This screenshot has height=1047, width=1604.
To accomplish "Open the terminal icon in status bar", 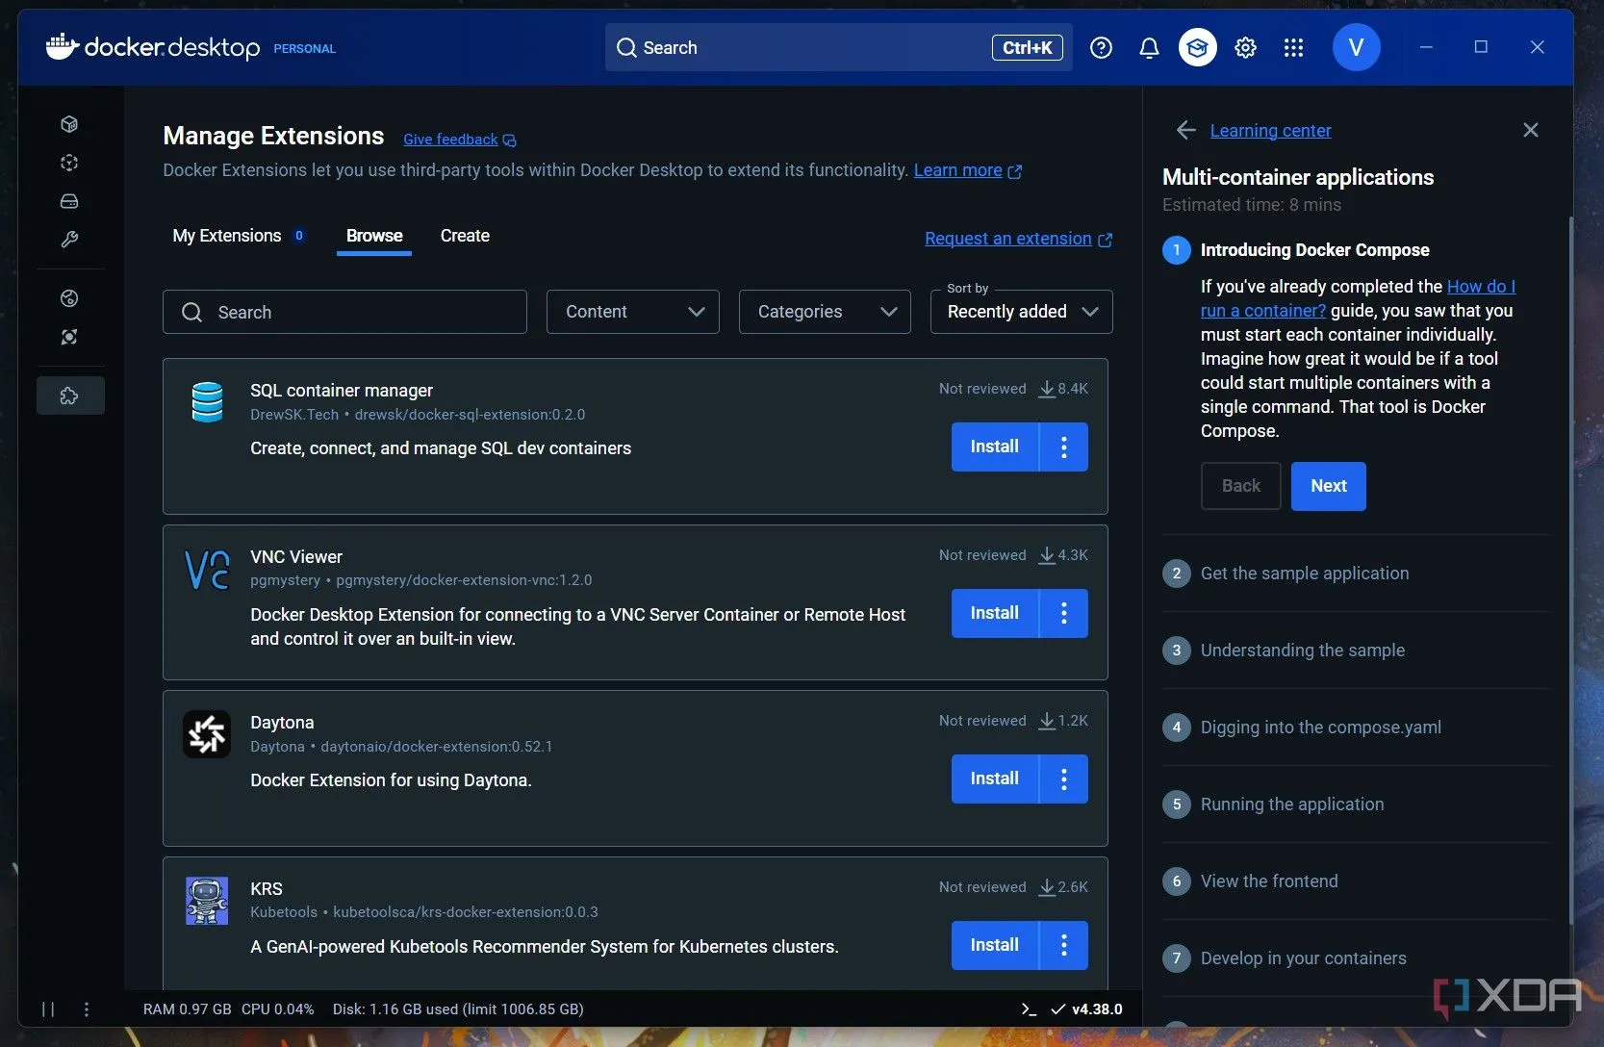I will point(1029,1009).
